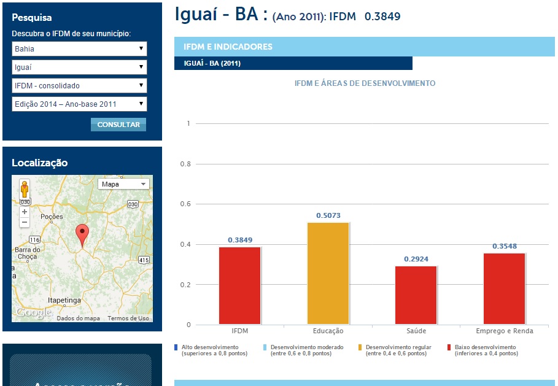Click the red location pin on map
Screen dimensions: 558x386
(82, 236)
